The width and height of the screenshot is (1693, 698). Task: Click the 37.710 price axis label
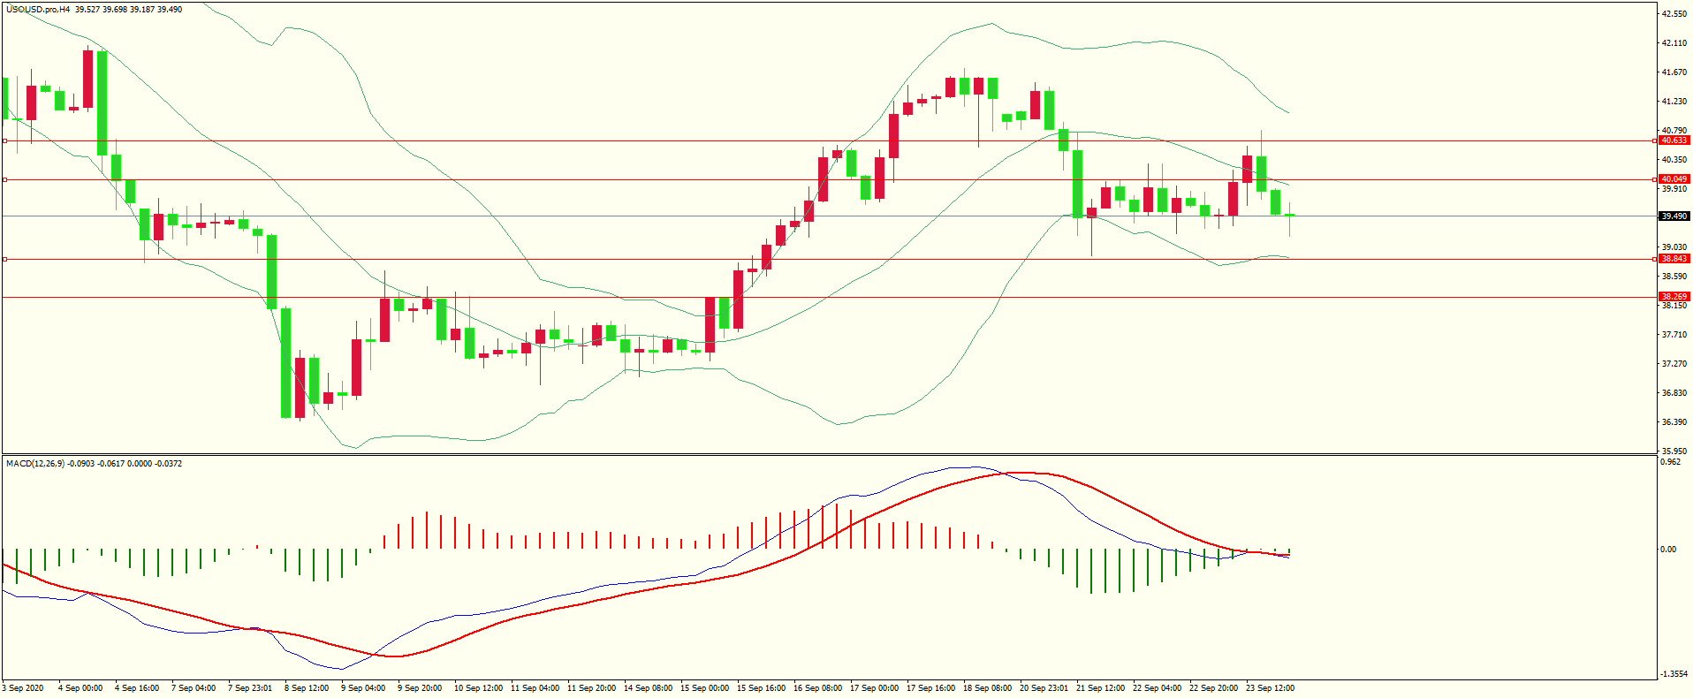tap(1674, 335)
